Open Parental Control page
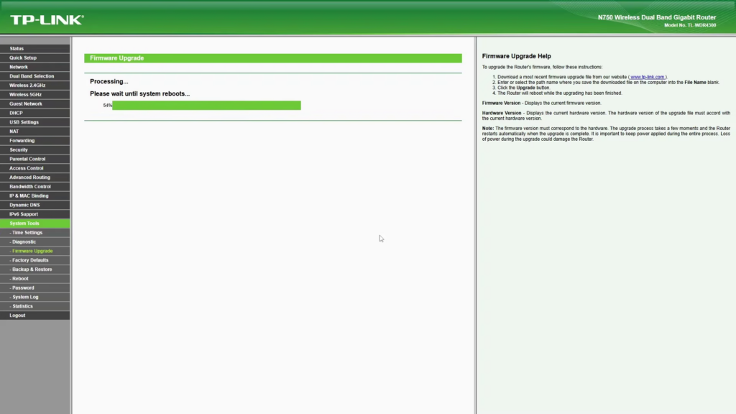The width and height of the screenshot is (736, 414). pyautogui.click(x=27, y=159)
